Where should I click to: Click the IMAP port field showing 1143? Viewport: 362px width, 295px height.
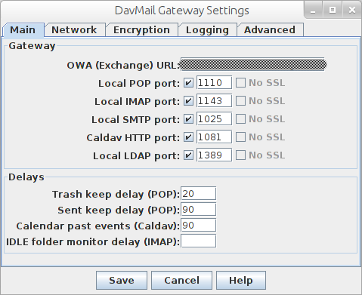[214, 101]
